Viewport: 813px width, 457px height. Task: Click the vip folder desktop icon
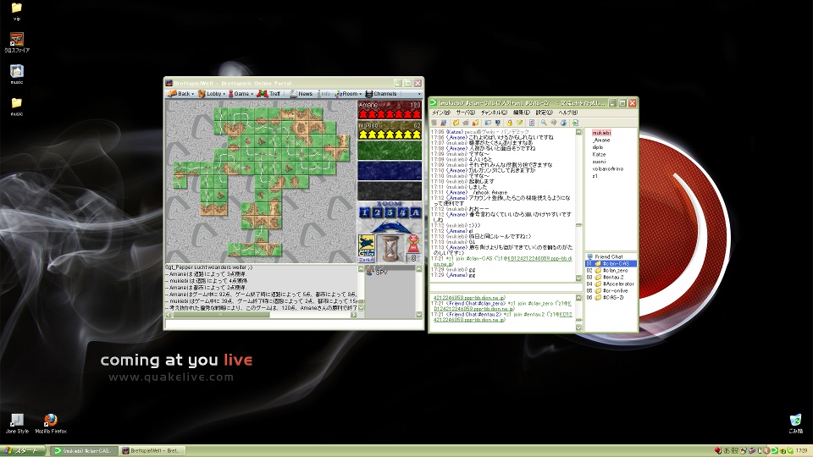coord(17,11)
